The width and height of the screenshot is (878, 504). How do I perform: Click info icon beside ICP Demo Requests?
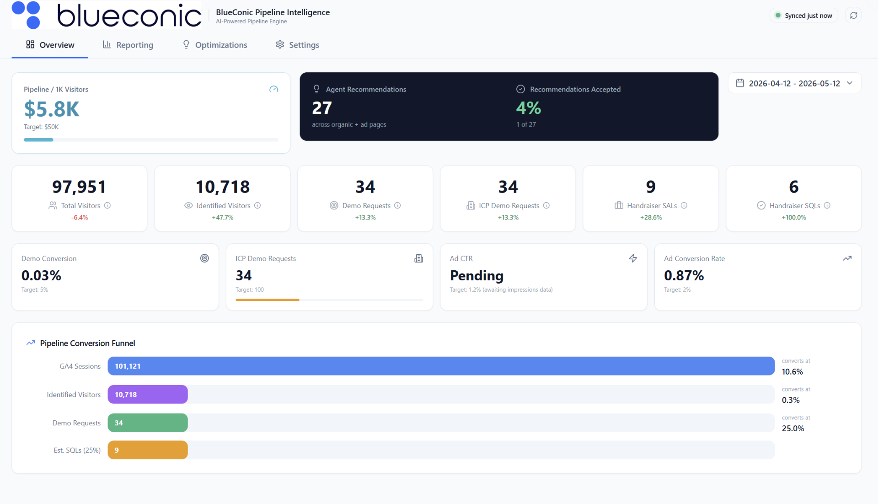pos(546,205)
